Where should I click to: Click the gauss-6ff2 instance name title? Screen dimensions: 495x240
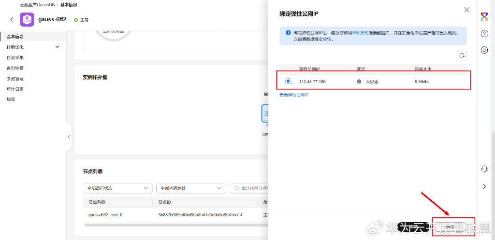coord(52,19)
